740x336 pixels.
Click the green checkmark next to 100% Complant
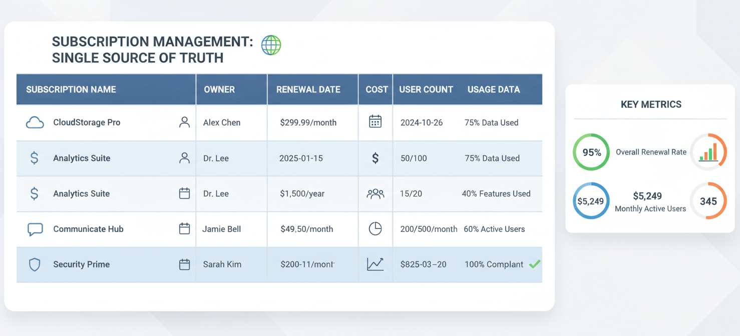coord(535,263)
